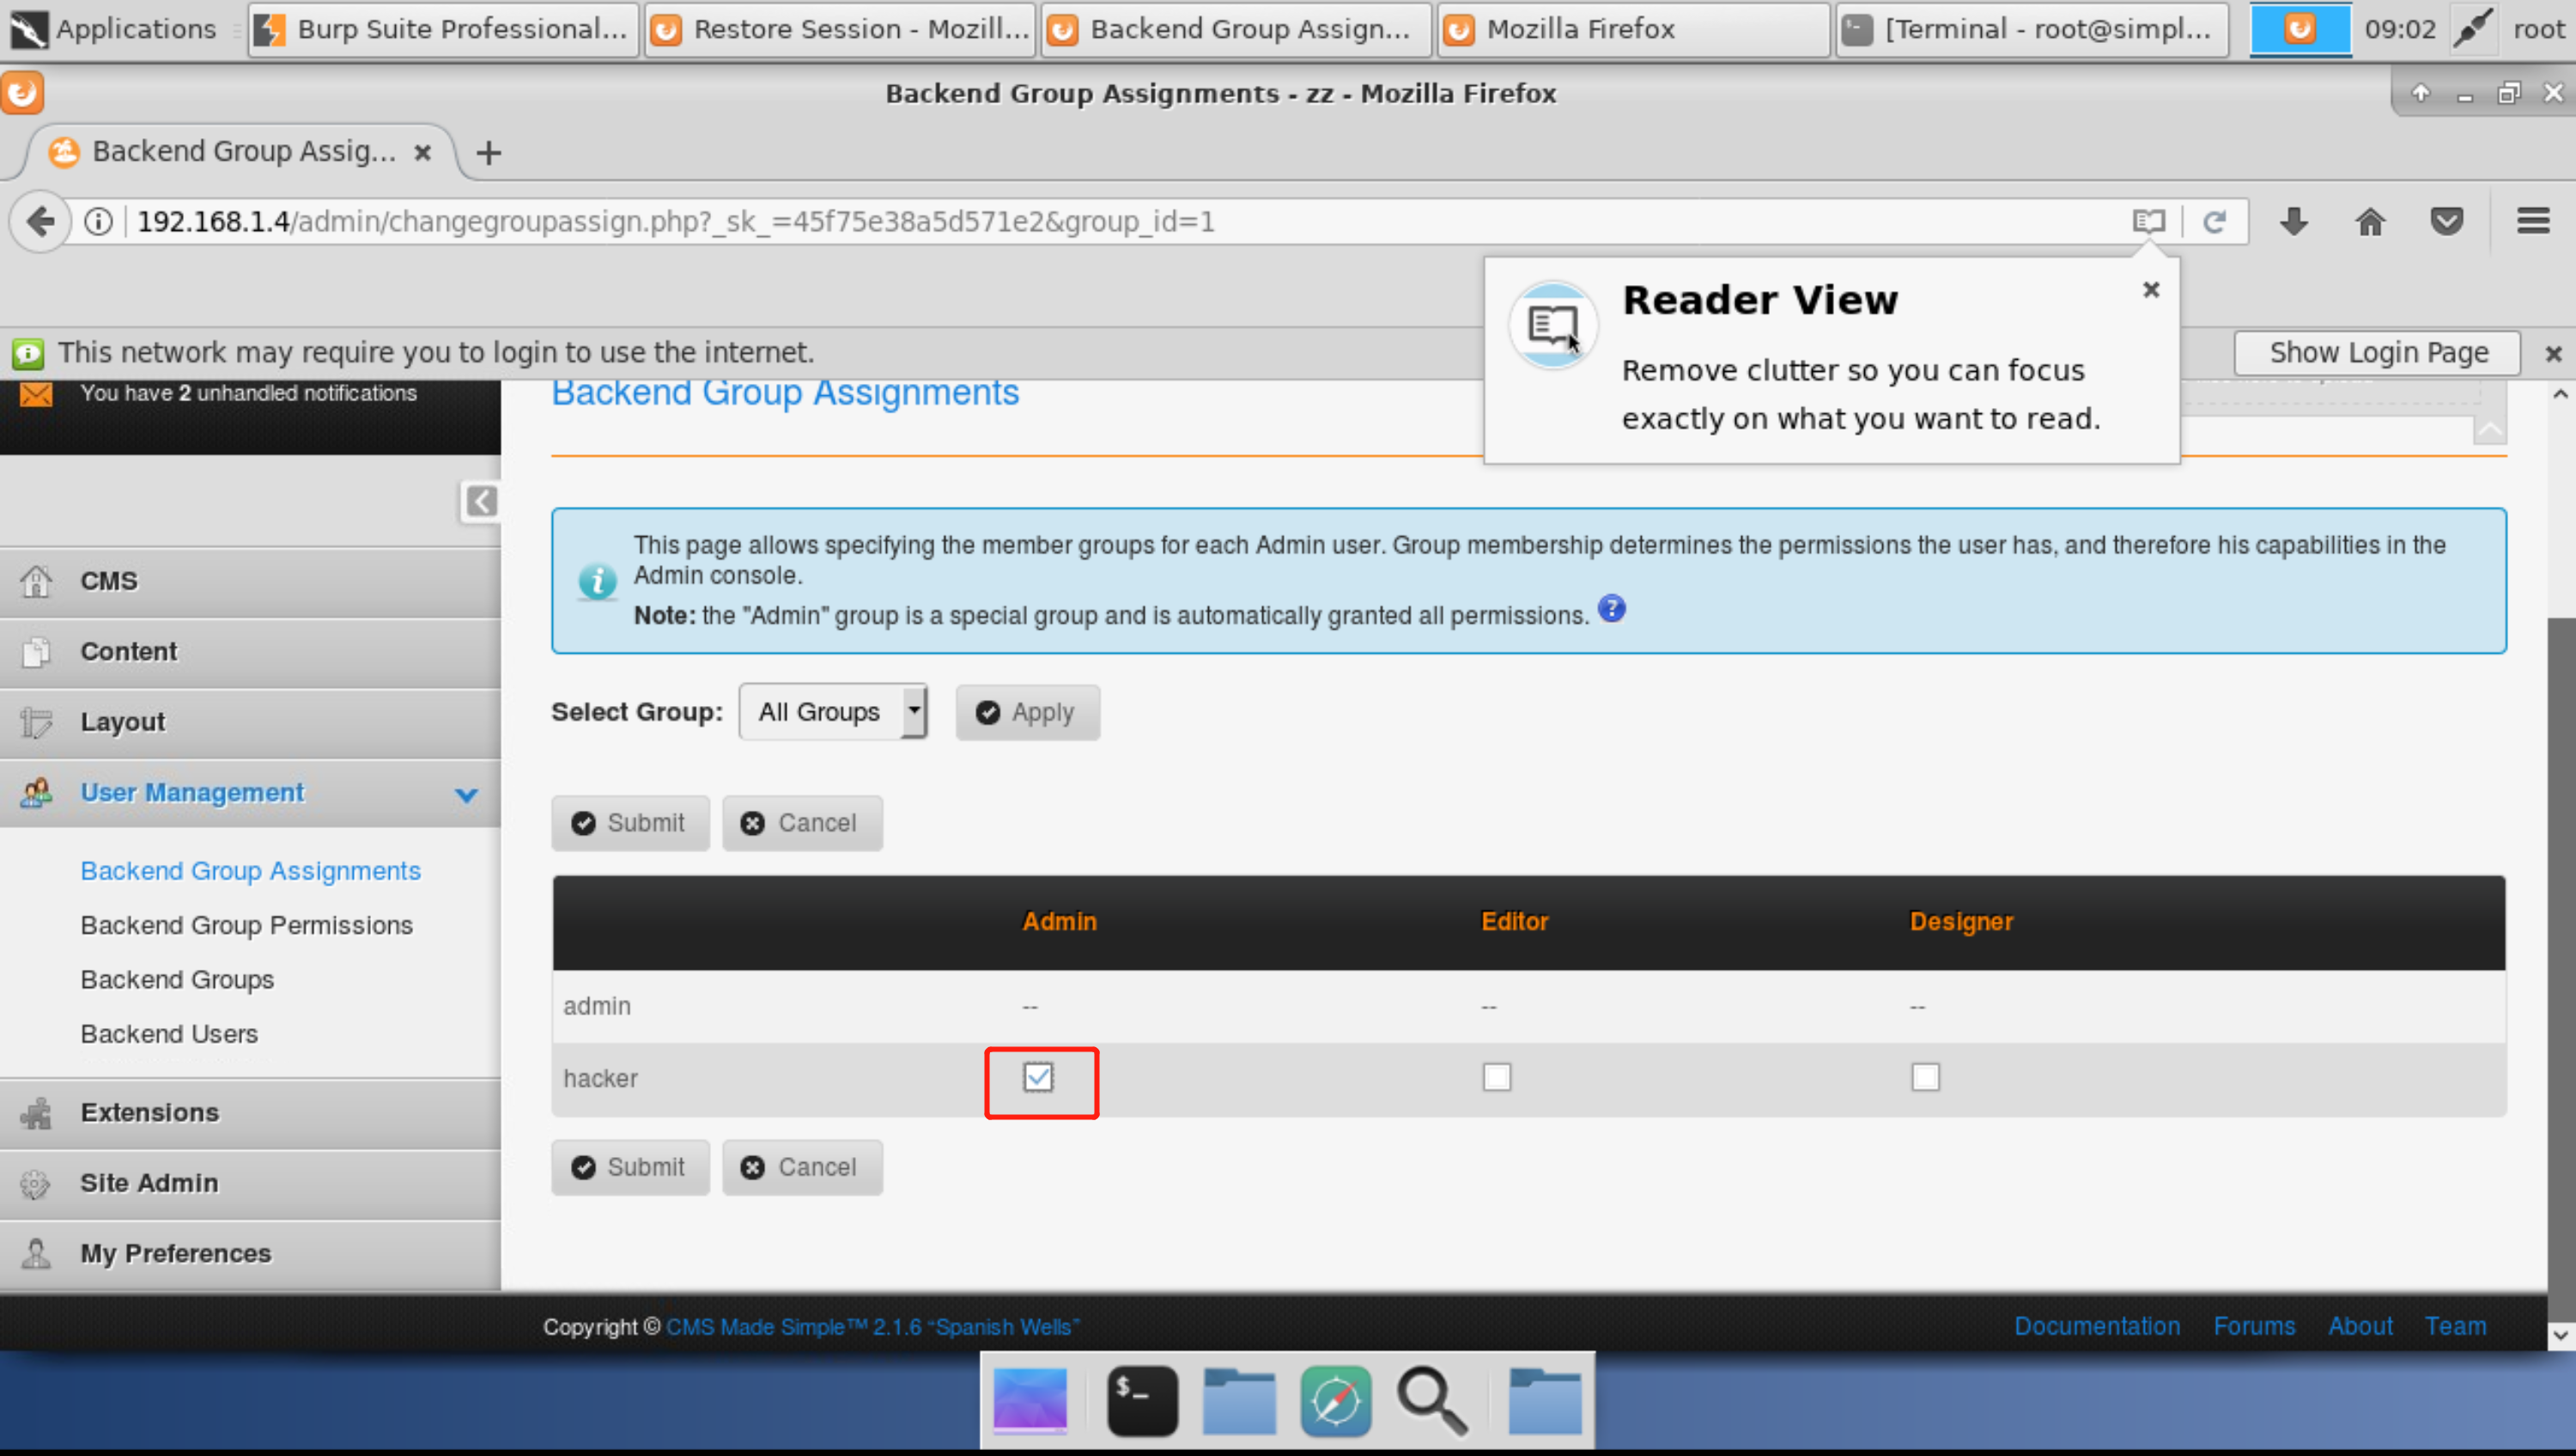2576x1456 pixels.
Task: Click the Pocket save icon
Action: (2446, 221)
